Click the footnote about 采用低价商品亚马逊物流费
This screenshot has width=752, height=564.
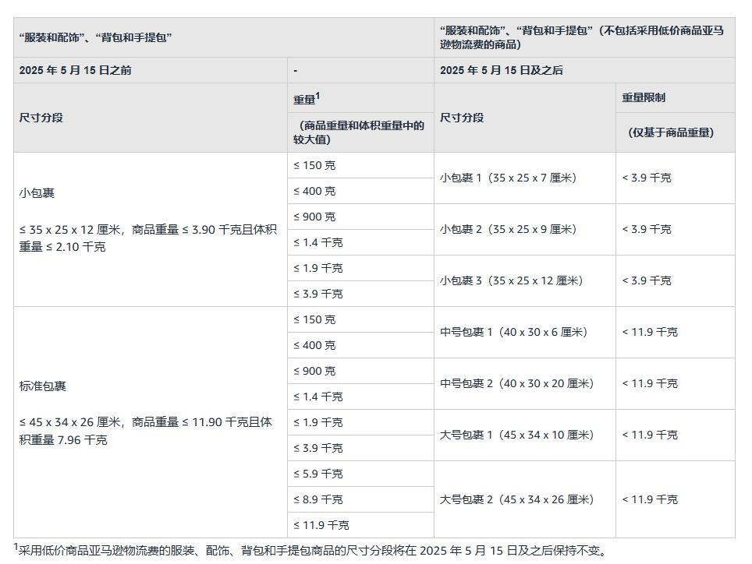311,551
